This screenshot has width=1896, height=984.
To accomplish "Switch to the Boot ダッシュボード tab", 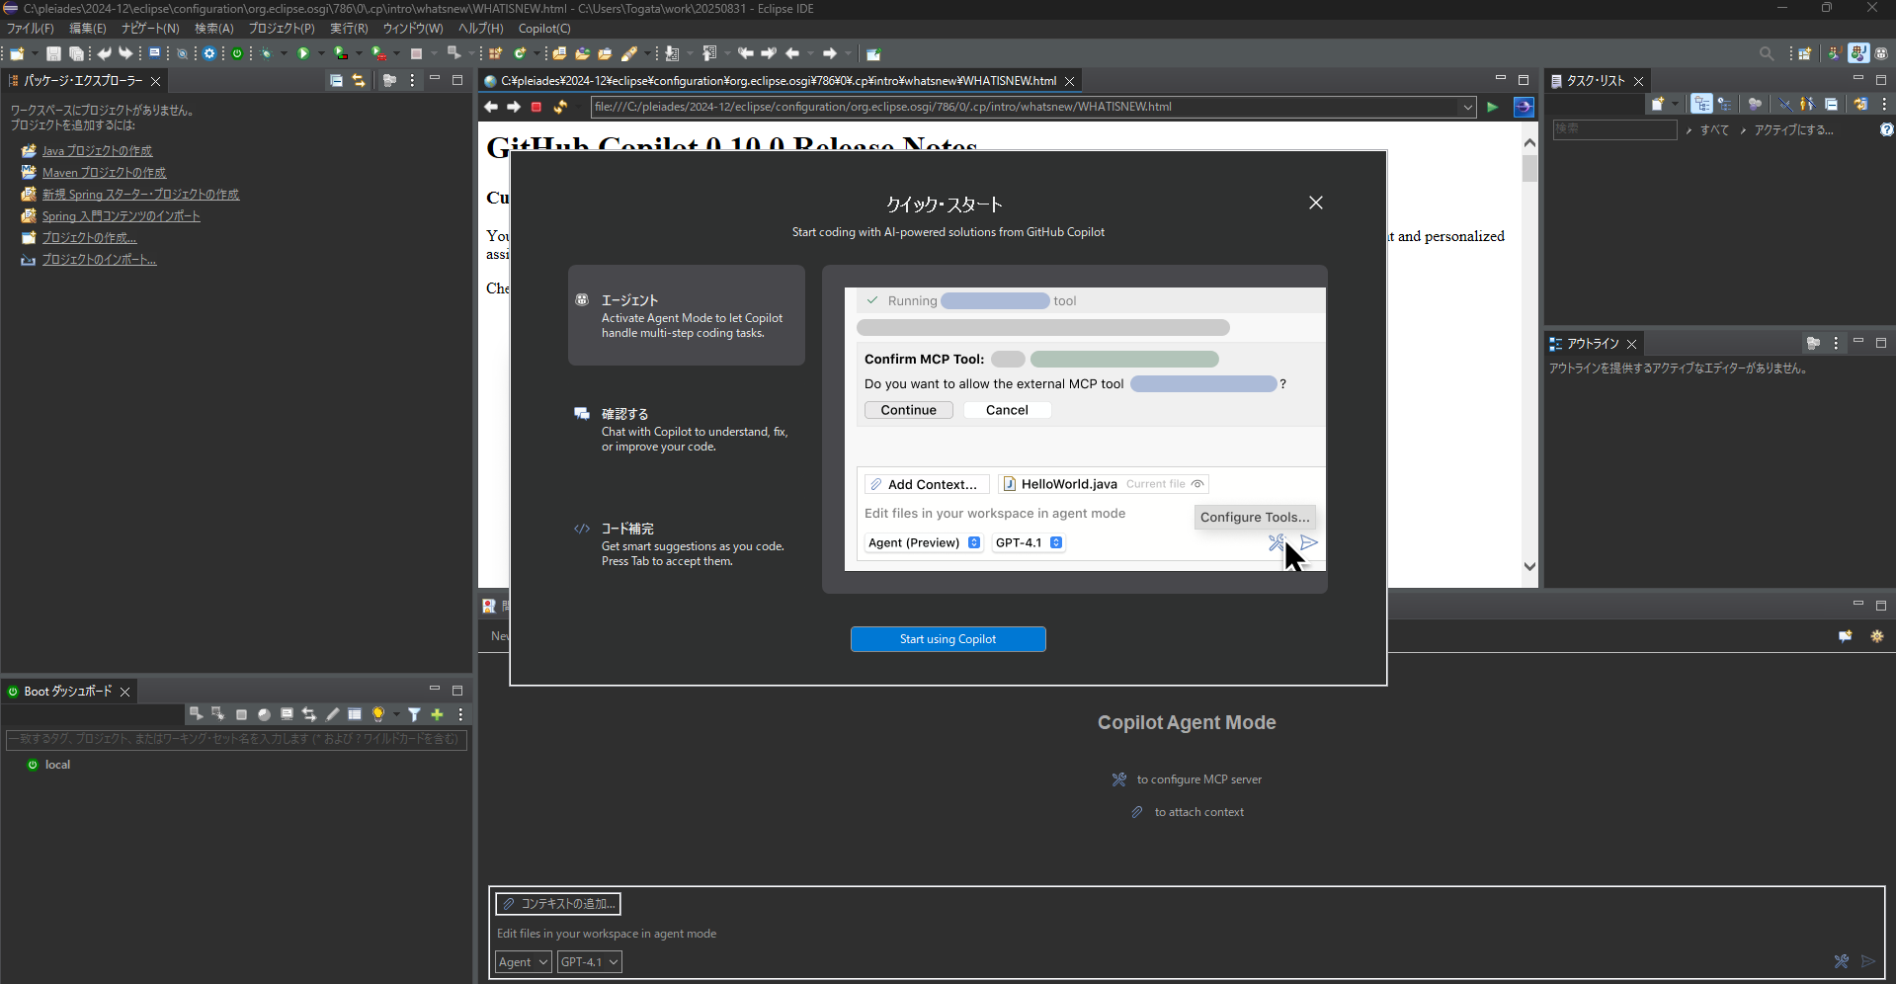I will pyautogui.click(x=62, y=691).
